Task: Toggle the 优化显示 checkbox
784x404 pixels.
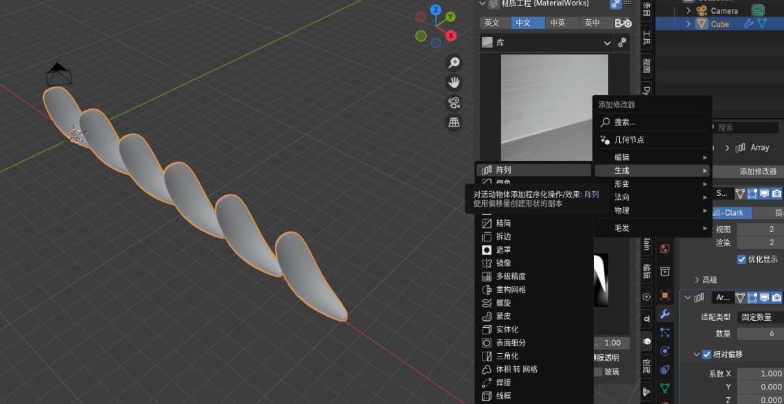Action: point(741,259)
